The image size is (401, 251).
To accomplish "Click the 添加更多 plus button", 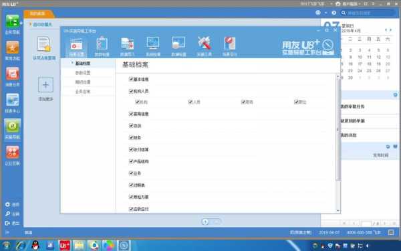I will 45,84.
